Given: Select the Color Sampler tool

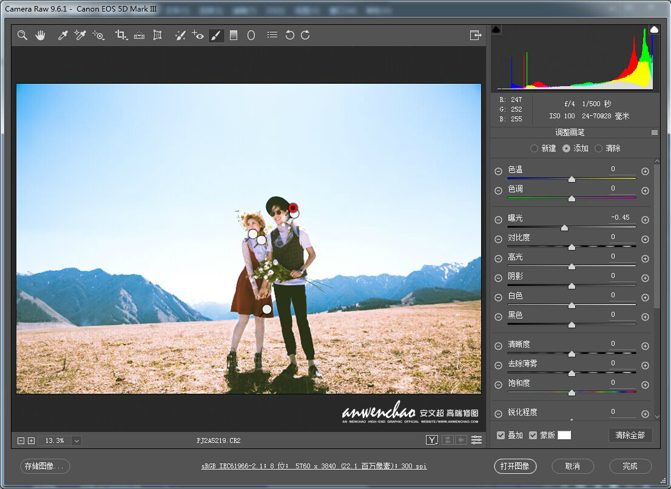Looking at the screenshot, I should [x=80, y=36].
